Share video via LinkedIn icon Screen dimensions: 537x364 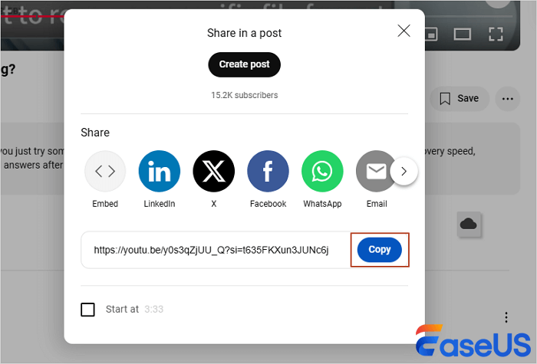(x=160, y=171)
